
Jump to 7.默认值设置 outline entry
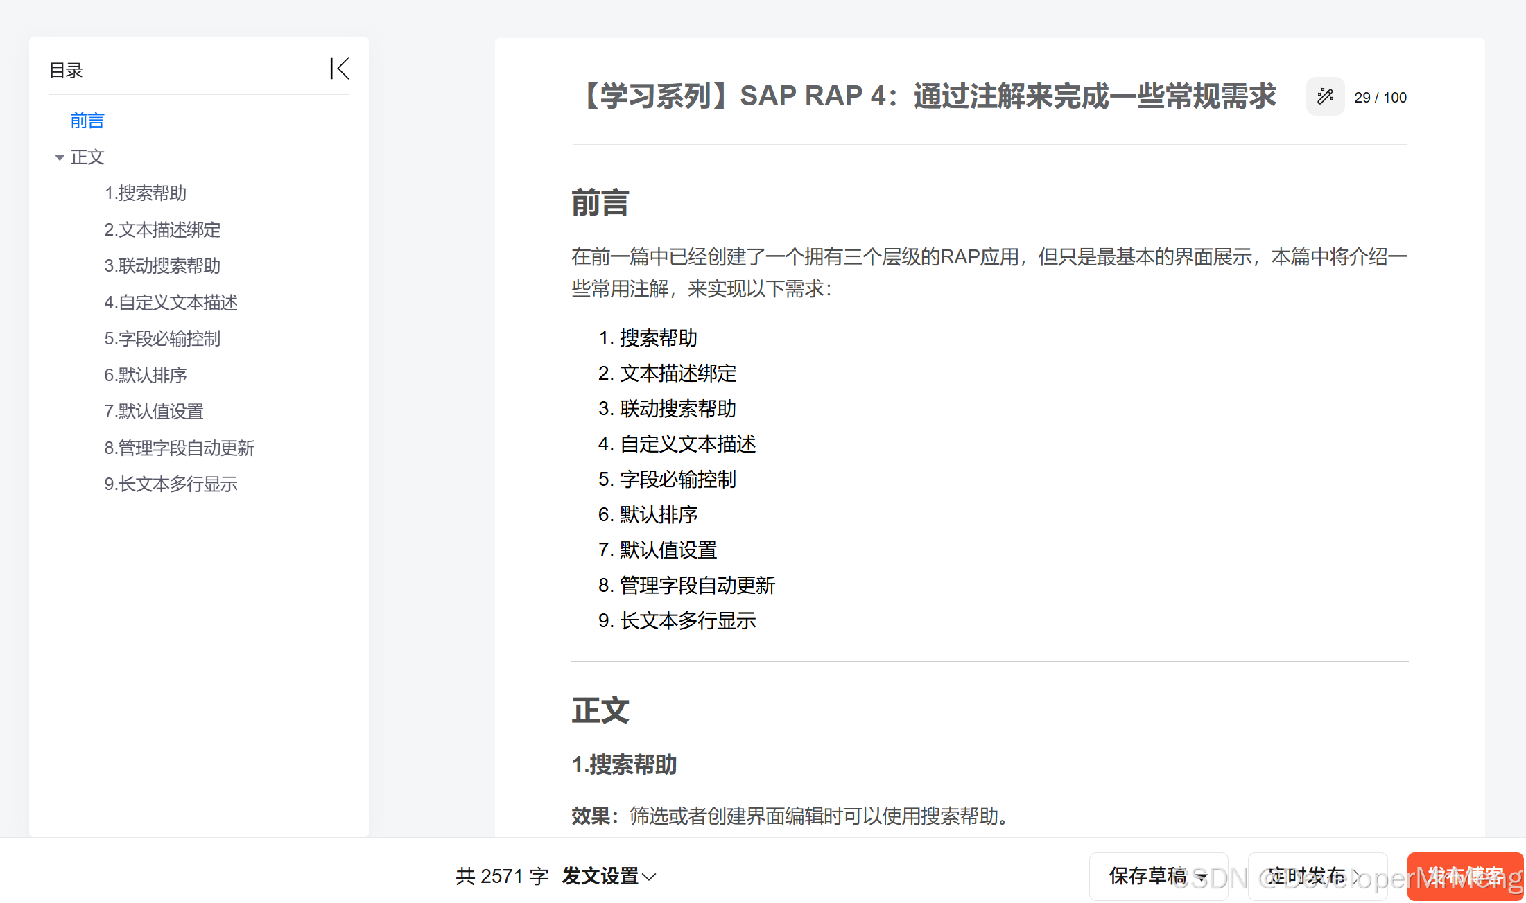153,411
